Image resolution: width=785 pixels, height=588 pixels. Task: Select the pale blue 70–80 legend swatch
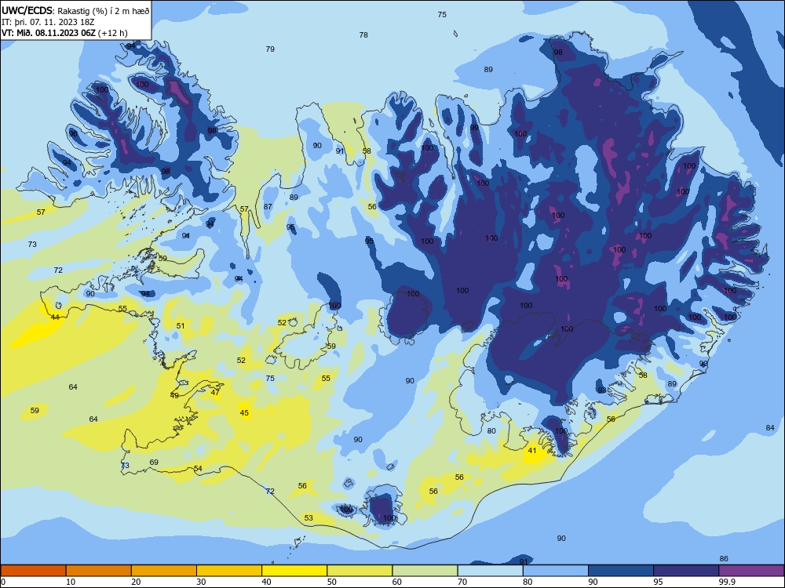pyautogui.click(x=490, y=571)
